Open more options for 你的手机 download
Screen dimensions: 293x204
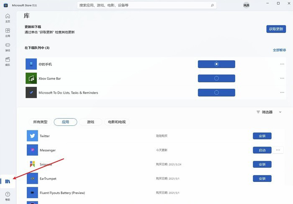(x=282, y=64)
